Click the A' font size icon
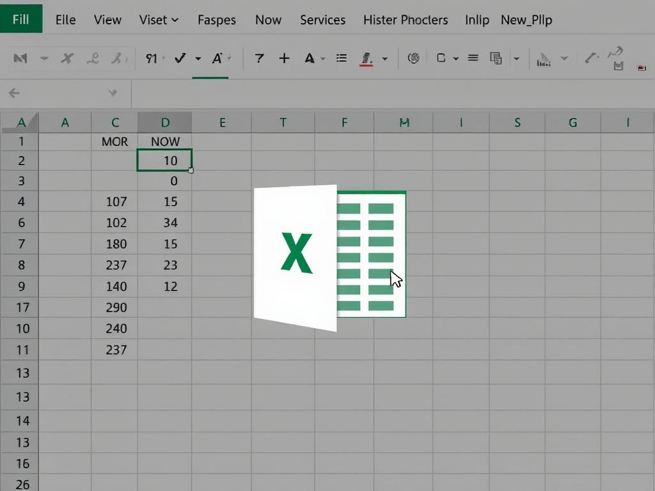Viewport: 655px width, 491px height. click(x=217, y=58)
